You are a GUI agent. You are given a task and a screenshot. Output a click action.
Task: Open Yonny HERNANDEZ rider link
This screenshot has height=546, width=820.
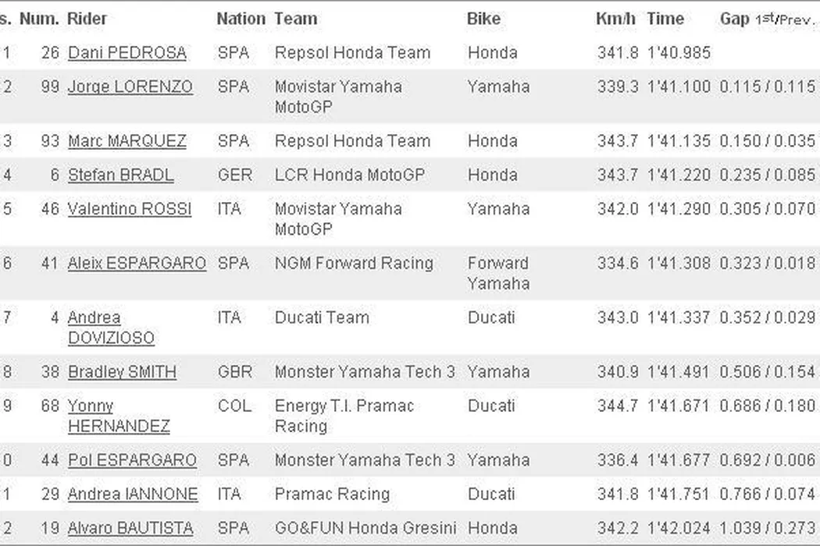point(118,416)
